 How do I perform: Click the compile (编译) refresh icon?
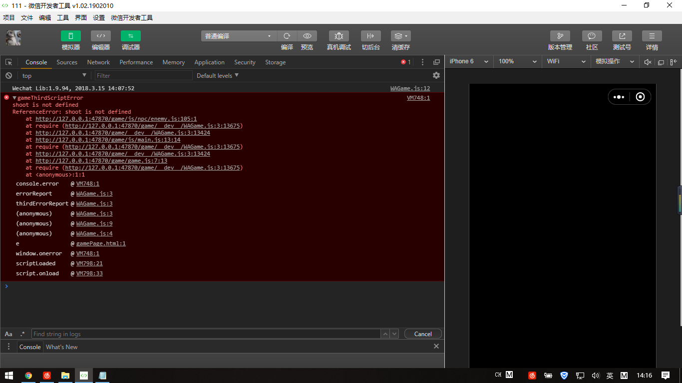287,36
